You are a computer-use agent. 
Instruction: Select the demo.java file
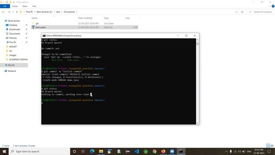[x=40, y=27]
